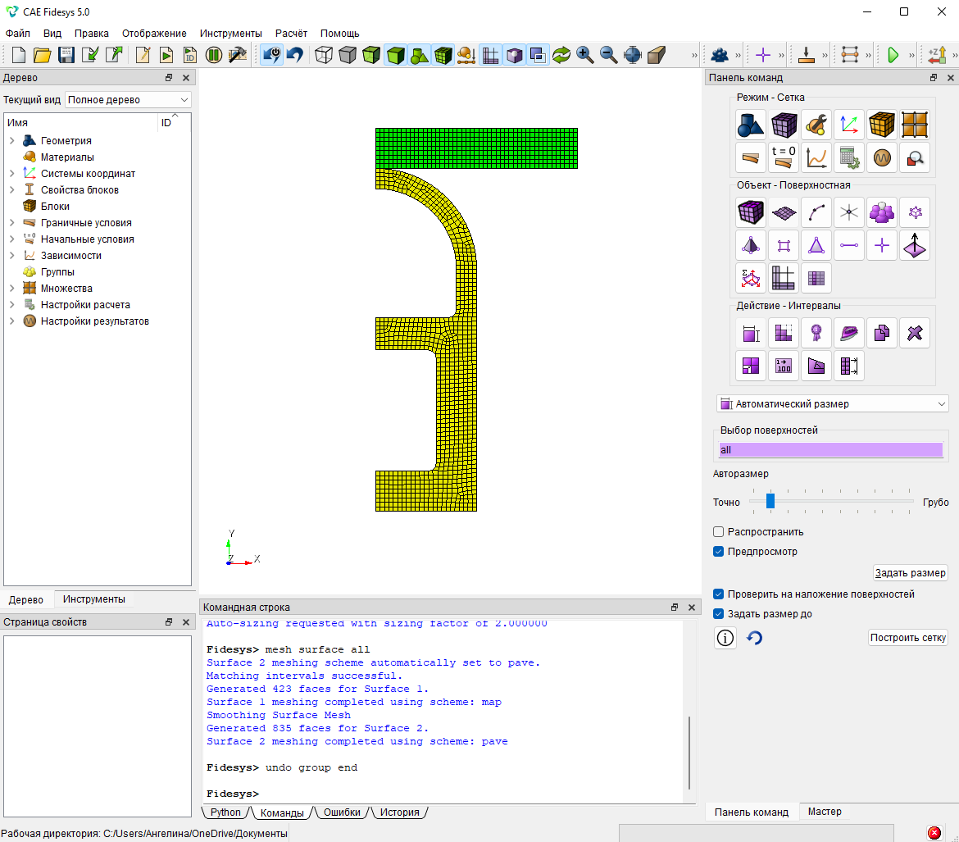Open the Инструменты menu
Image resolution: width=959 pixels, height=842 pixels.
point(230,33)
